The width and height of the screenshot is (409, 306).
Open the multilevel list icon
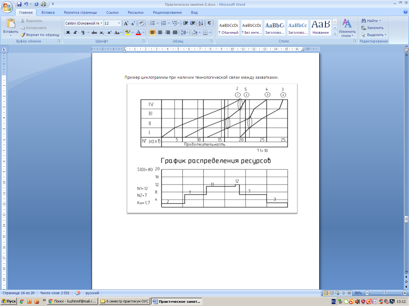click(x=175, y=23)
